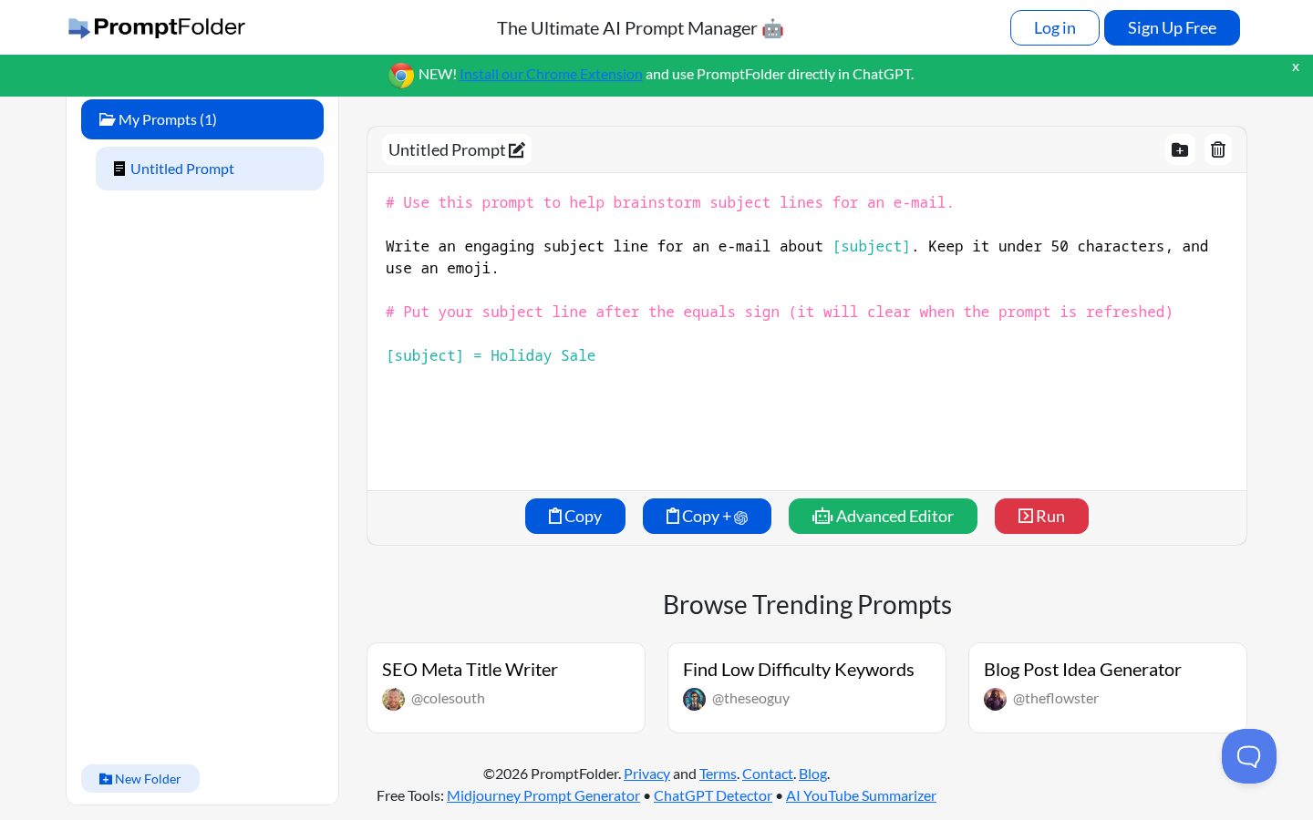Click into the prompt text editor
This screenshot has height=820, width=1313.
tap(807, 332)
